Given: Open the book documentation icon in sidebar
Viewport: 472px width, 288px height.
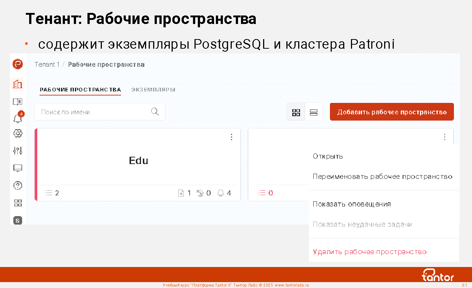Looking at the screenshot, I should [18, 101].
